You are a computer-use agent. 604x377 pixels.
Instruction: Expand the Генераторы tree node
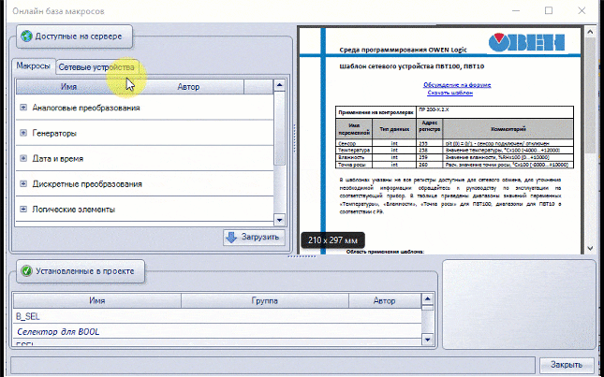(23, 134)
